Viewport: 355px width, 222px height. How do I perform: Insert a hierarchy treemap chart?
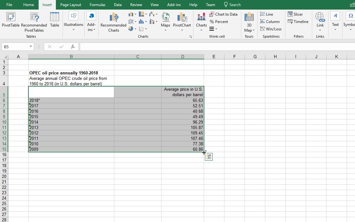pyautogui.click(x=141, y=14)
